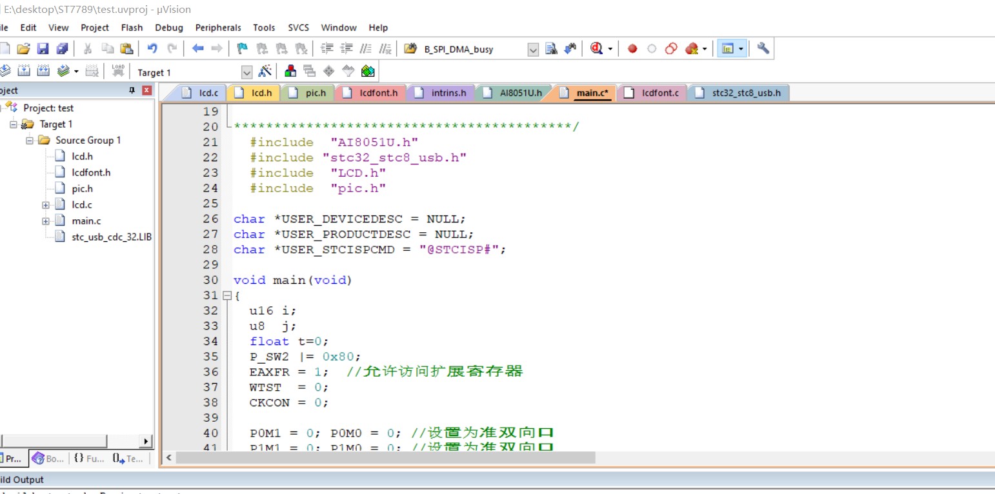Open Configuration with the wrench icon
The width and height of the screenshot is (995, 494).
(x=763, y=48)
